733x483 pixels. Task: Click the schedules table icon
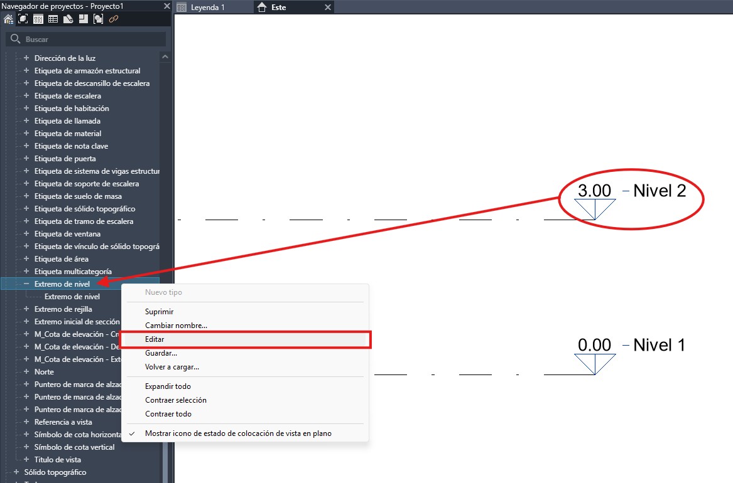tap(53, 19)
